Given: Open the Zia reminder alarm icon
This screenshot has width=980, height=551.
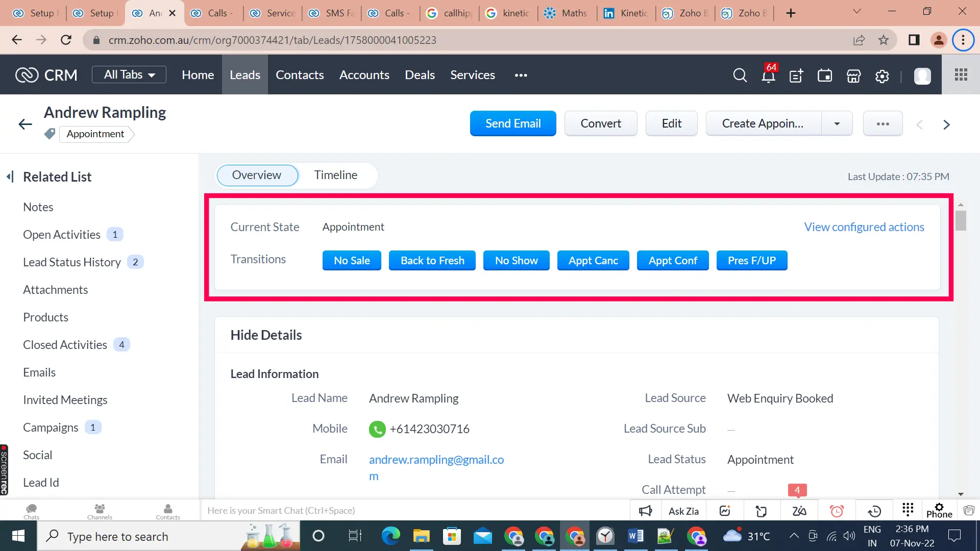Looking at the screenshot, I should tap(837, 510).
